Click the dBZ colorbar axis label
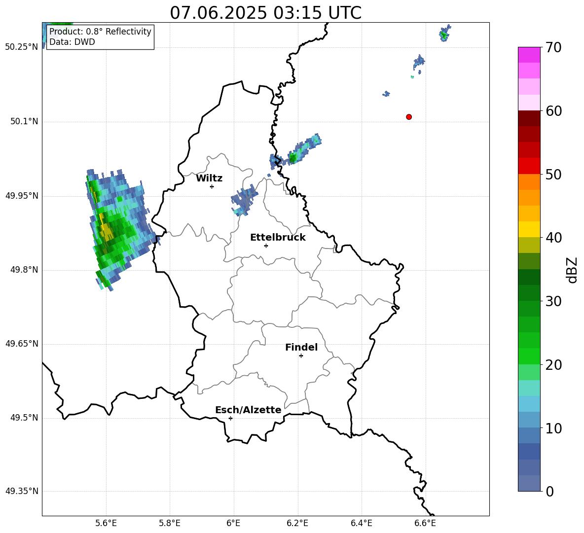584x533 pixels. (573, 270)
